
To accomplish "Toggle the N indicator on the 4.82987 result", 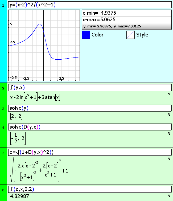I will point(169,196).
